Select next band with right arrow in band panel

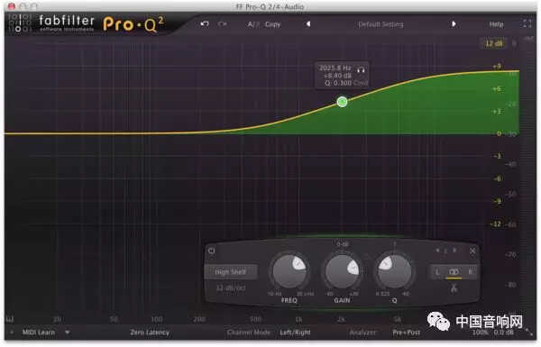(454, 251)
